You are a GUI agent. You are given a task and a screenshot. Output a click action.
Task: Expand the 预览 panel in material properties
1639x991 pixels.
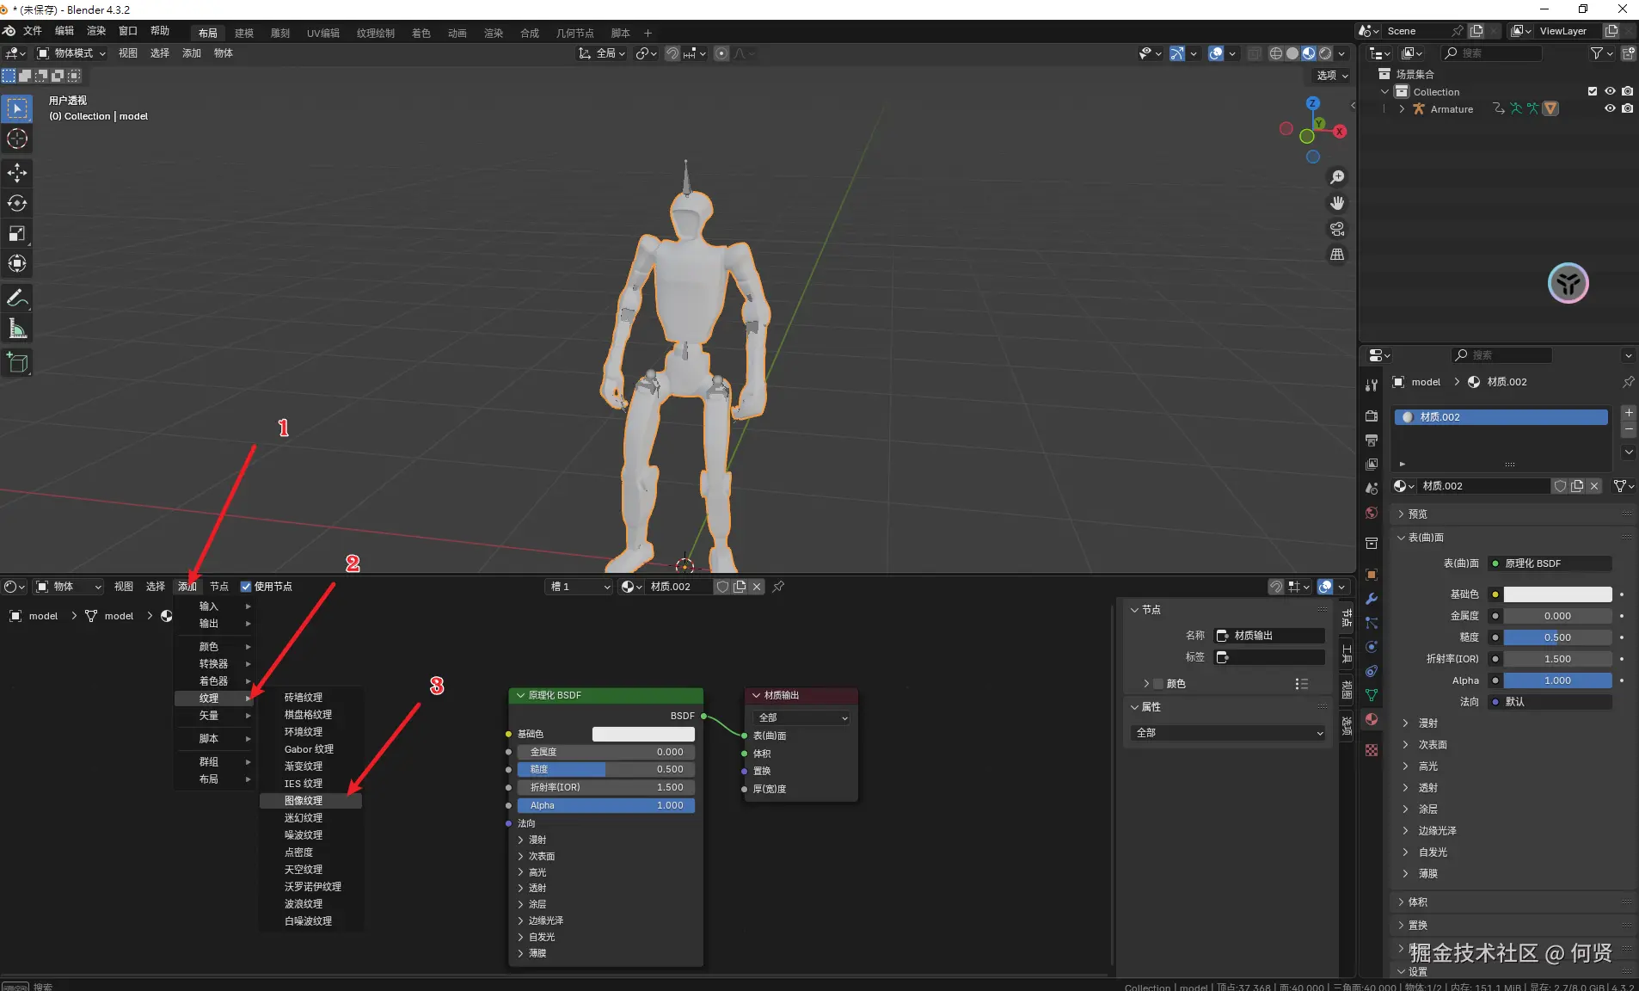[1417, 514]
